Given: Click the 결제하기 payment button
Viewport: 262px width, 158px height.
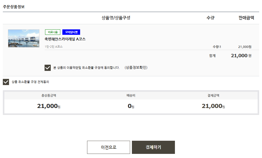Looking at the screenshot, I should pyautogui.click(x=153, y=147).
